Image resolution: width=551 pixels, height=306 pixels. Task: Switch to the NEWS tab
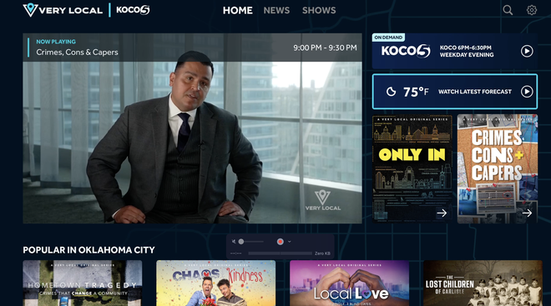coord(276,10)
